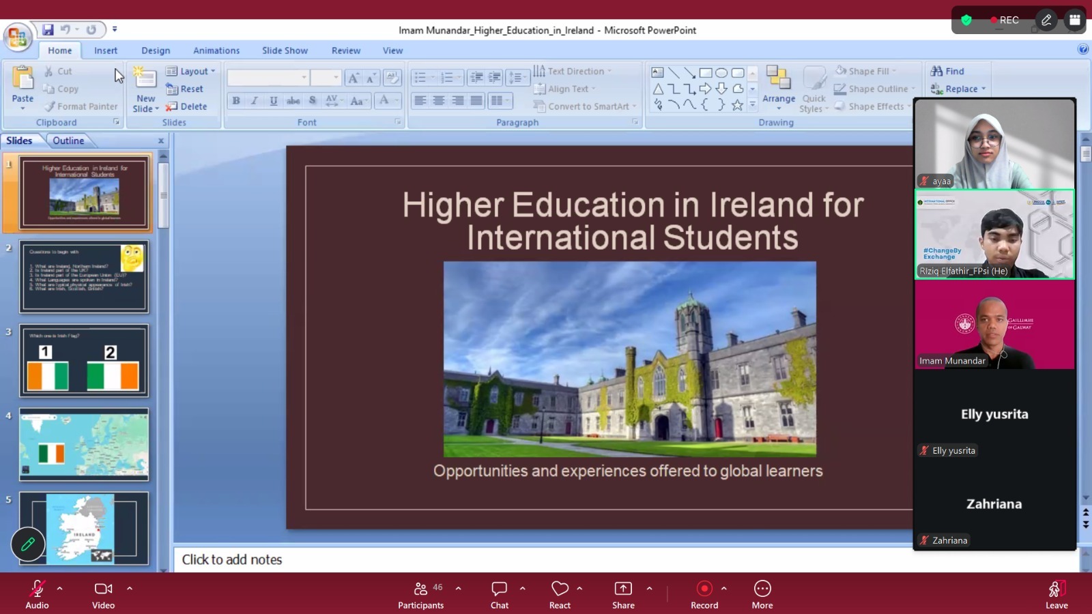This screenshot has width=1092, height=614.
Task: Switch to the Animations ribbon tab
Action: tap(216, 50)
